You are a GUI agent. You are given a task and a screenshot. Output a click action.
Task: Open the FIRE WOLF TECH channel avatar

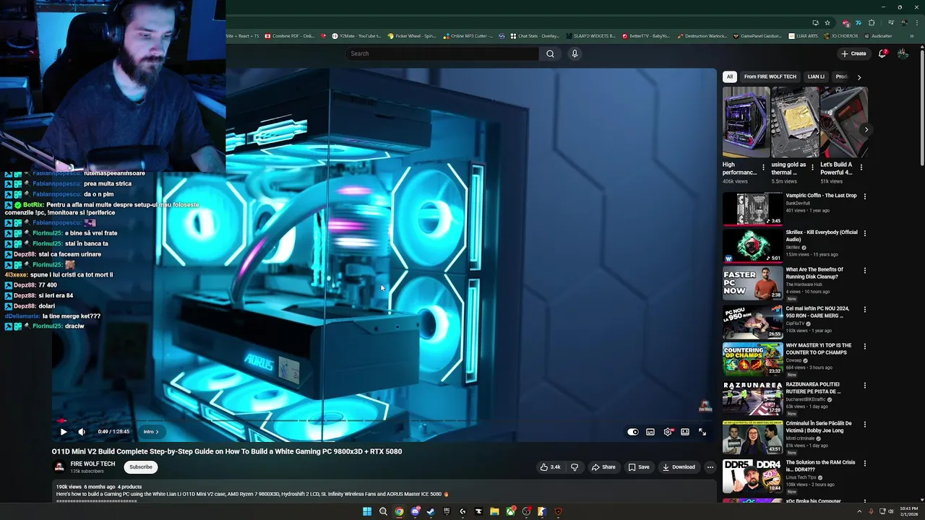point(59,467)
